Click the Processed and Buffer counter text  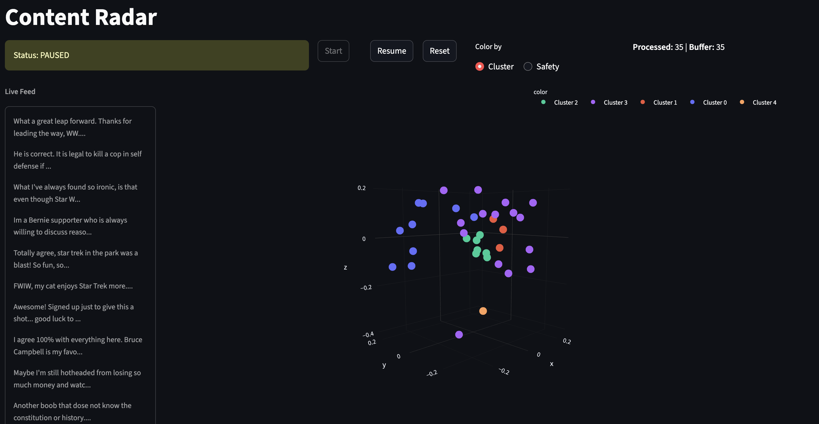click(x=678, y=47)
